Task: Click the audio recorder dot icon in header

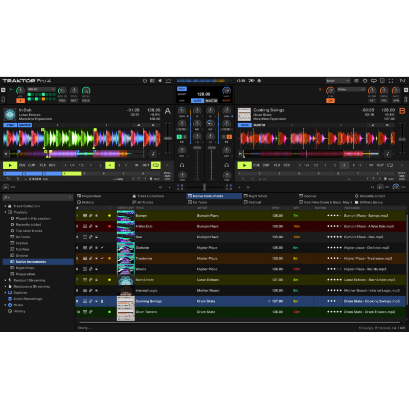Action: point(259,81)
